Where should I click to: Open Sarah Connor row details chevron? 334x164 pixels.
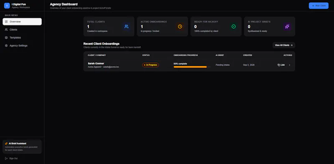point(289,65)
